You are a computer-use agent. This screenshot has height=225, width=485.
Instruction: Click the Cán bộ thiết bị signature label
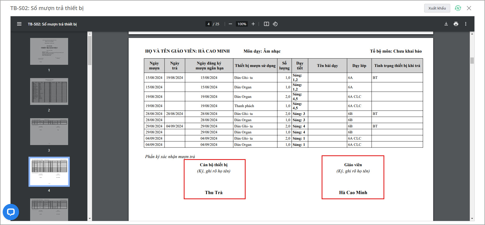(214, 165)
